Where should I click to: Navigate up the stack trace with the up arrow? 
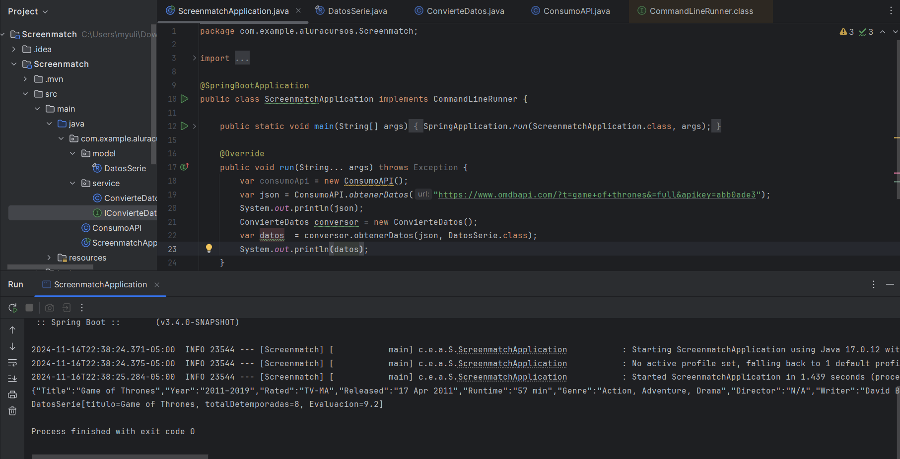pos(12,330)
